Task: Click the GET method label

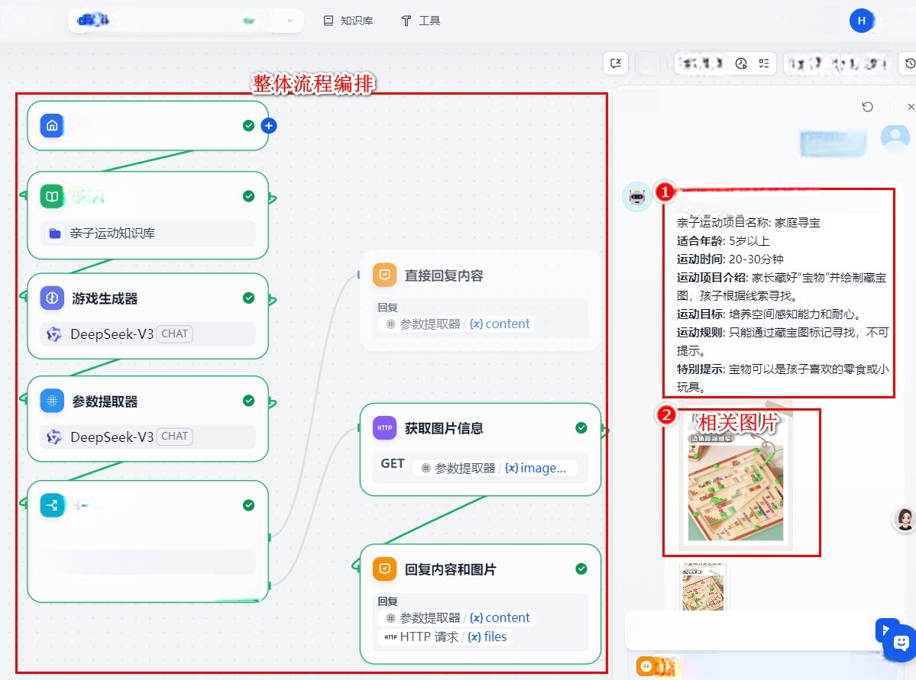Action: tap(393, 463)
